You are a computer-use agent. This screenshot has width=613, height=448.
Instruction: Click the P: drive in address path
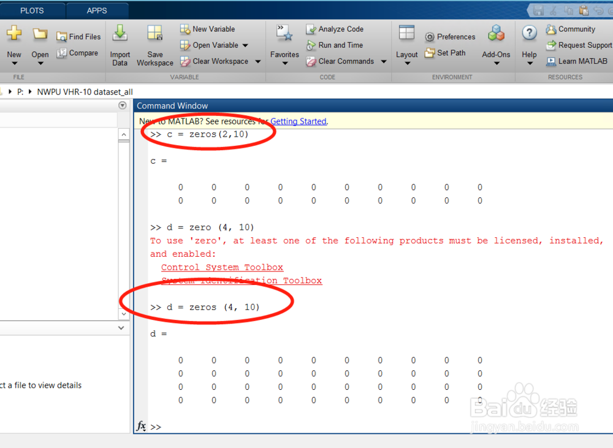click(20, 92)
